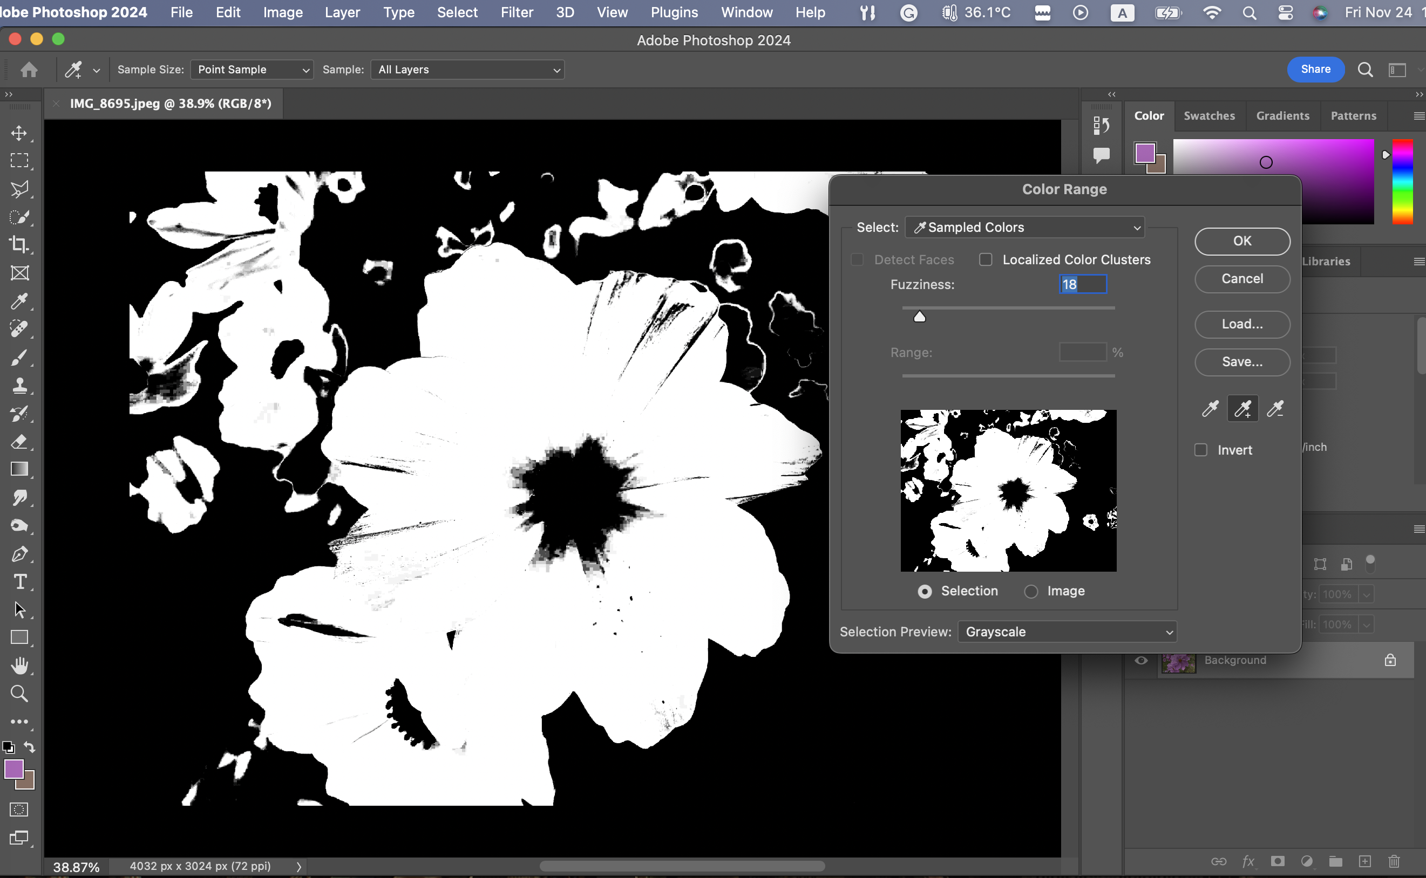1426x878 pixels.
Task: Open the Selection Preview Grayscale dropdown
Action: [x=1067, y=632]
